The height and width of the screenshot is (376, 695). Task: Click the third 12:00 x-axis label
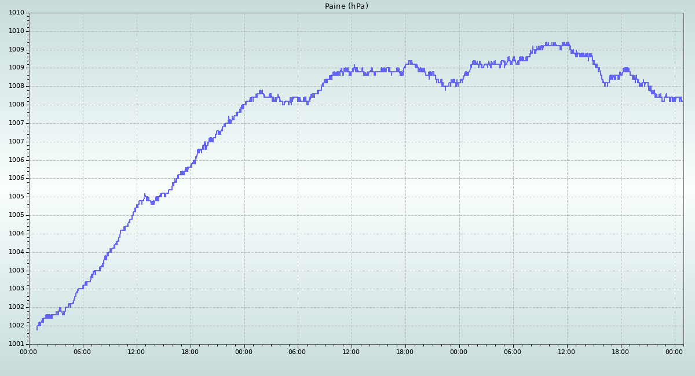(566, 351)
